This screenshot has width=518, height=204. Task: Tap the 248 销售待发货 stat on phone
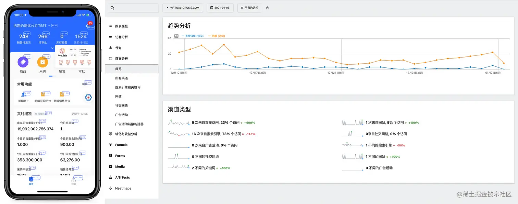click(24, 39)
